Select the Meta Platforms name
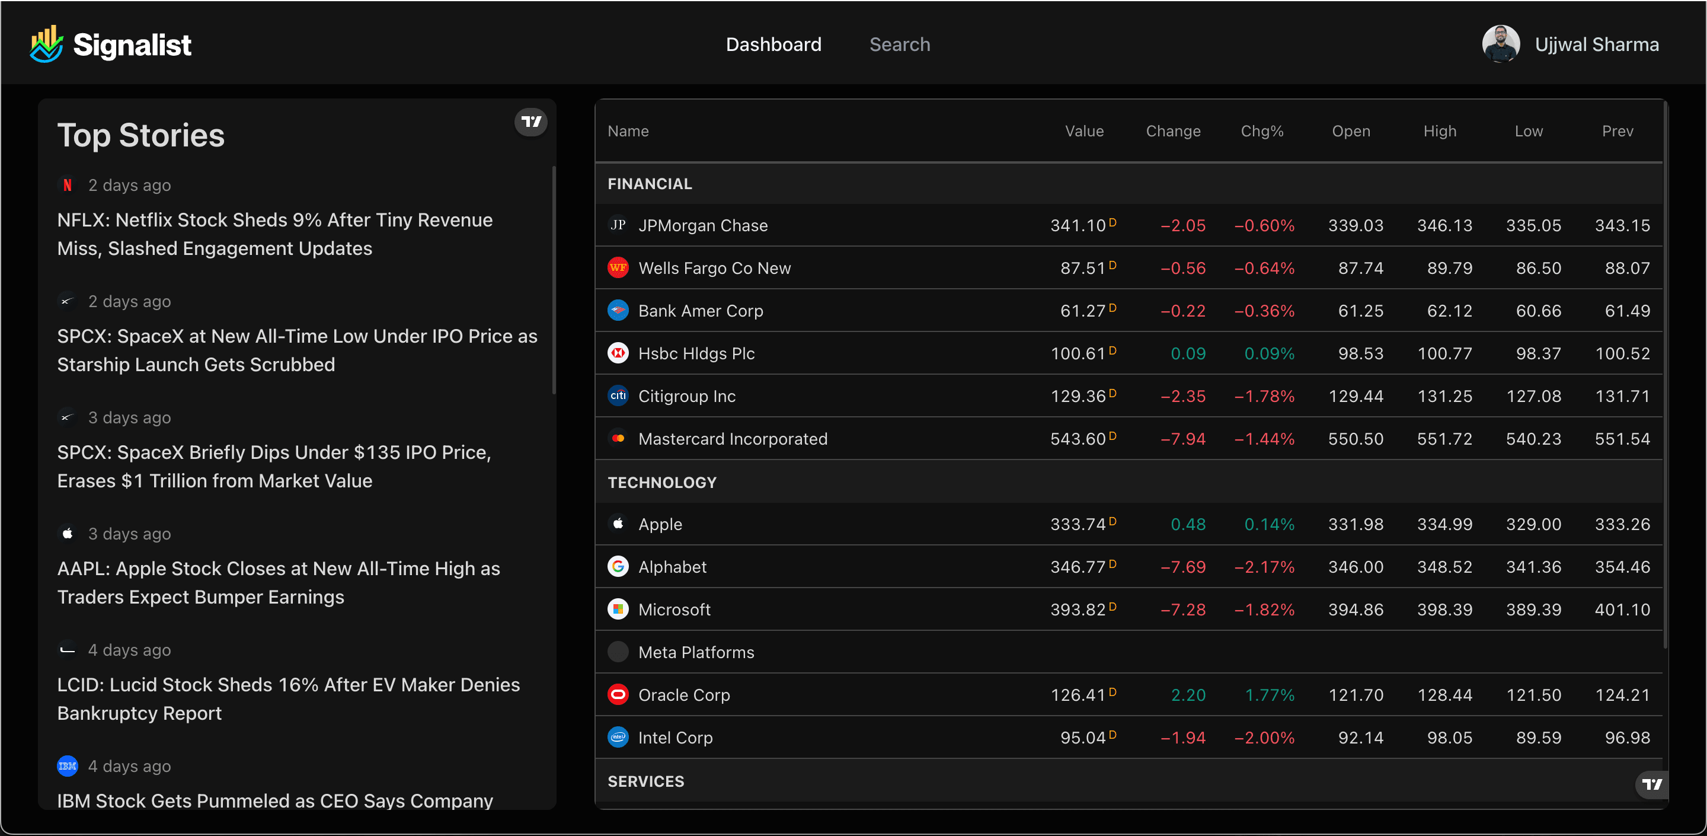The width and height of the screenshot is (1707, 836). click(x=696, y=652)
